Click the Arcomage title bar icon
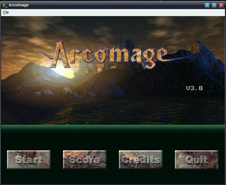This screenshot has width=226, height=185. click(5, 5)
